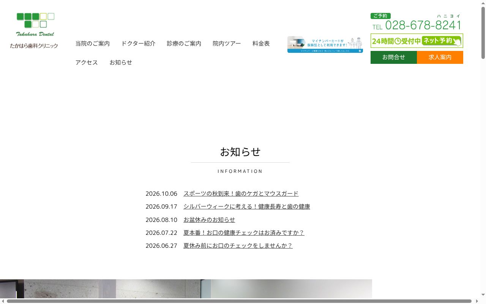Click the scroll up arrow
Image resolution: width=486 pixels, height=304 pixels.
[x=483, y=3]
